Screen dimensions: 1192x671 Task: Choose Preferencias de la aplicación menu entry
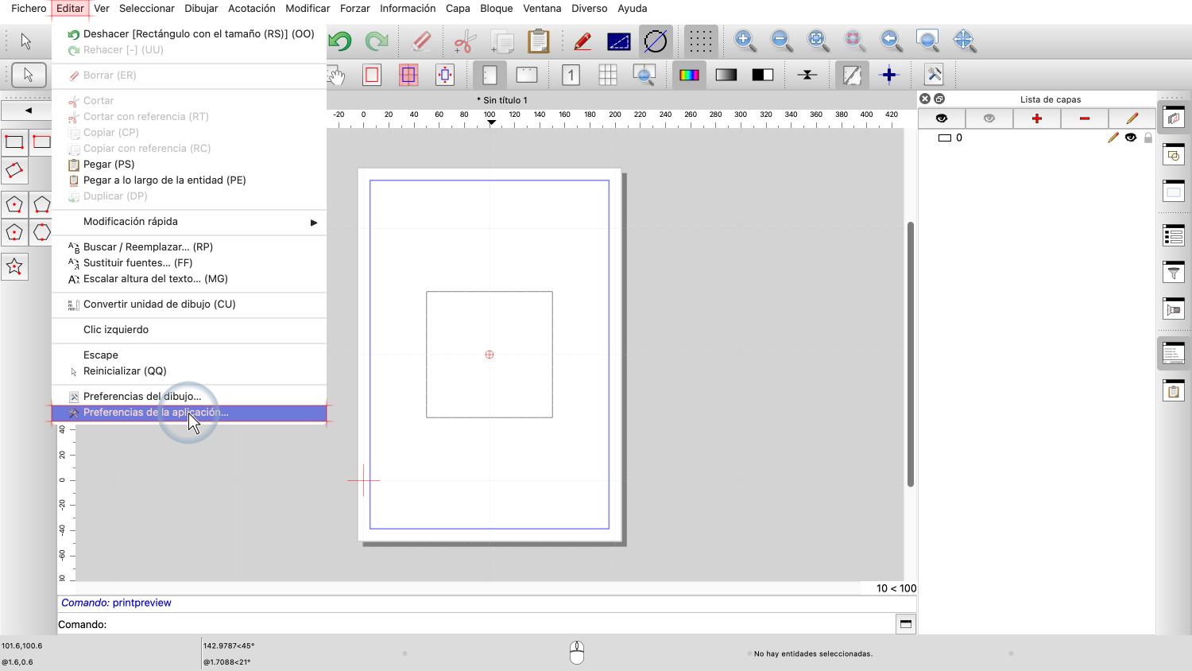pos(156,413)
